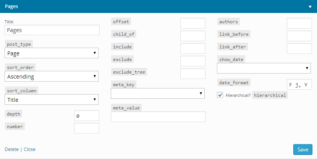Click the depth input field
This screenshot has height=159, width=317.
tap(87, 116)
